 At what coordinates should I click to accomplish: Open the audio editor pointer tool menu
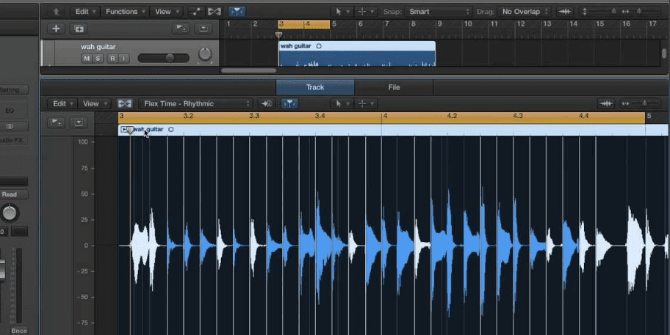(x=342, y=103)
